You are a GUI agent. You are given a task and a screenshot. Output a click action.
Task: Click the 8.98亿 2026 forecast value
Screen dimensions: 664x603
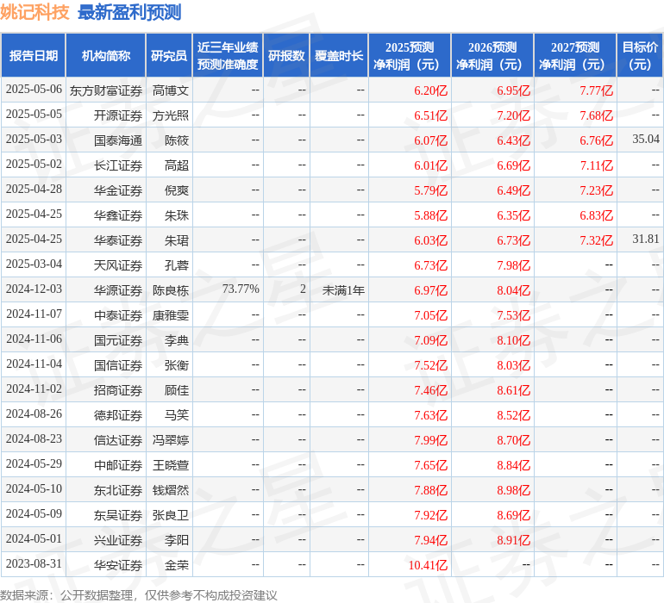(514, 490)
